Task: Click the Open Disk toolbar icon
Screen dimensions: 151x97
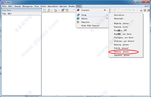Action: point(141,10)
